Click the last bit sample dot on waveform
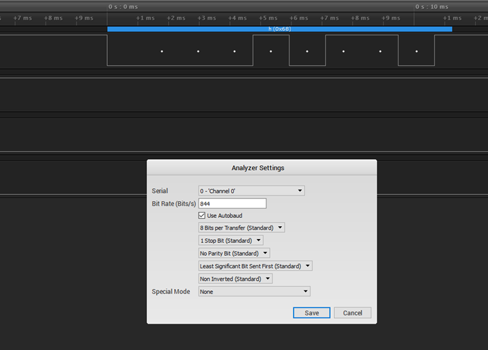Image resolution: width=488 pixels, height=350 pixels. click(416, 51)
